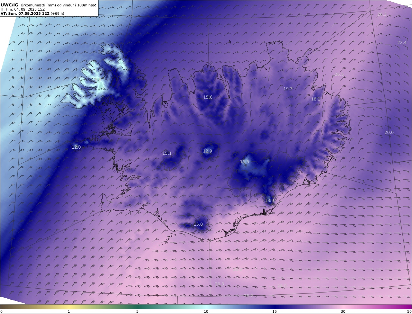Click the colorbar tick label 15

coord(275,311)
